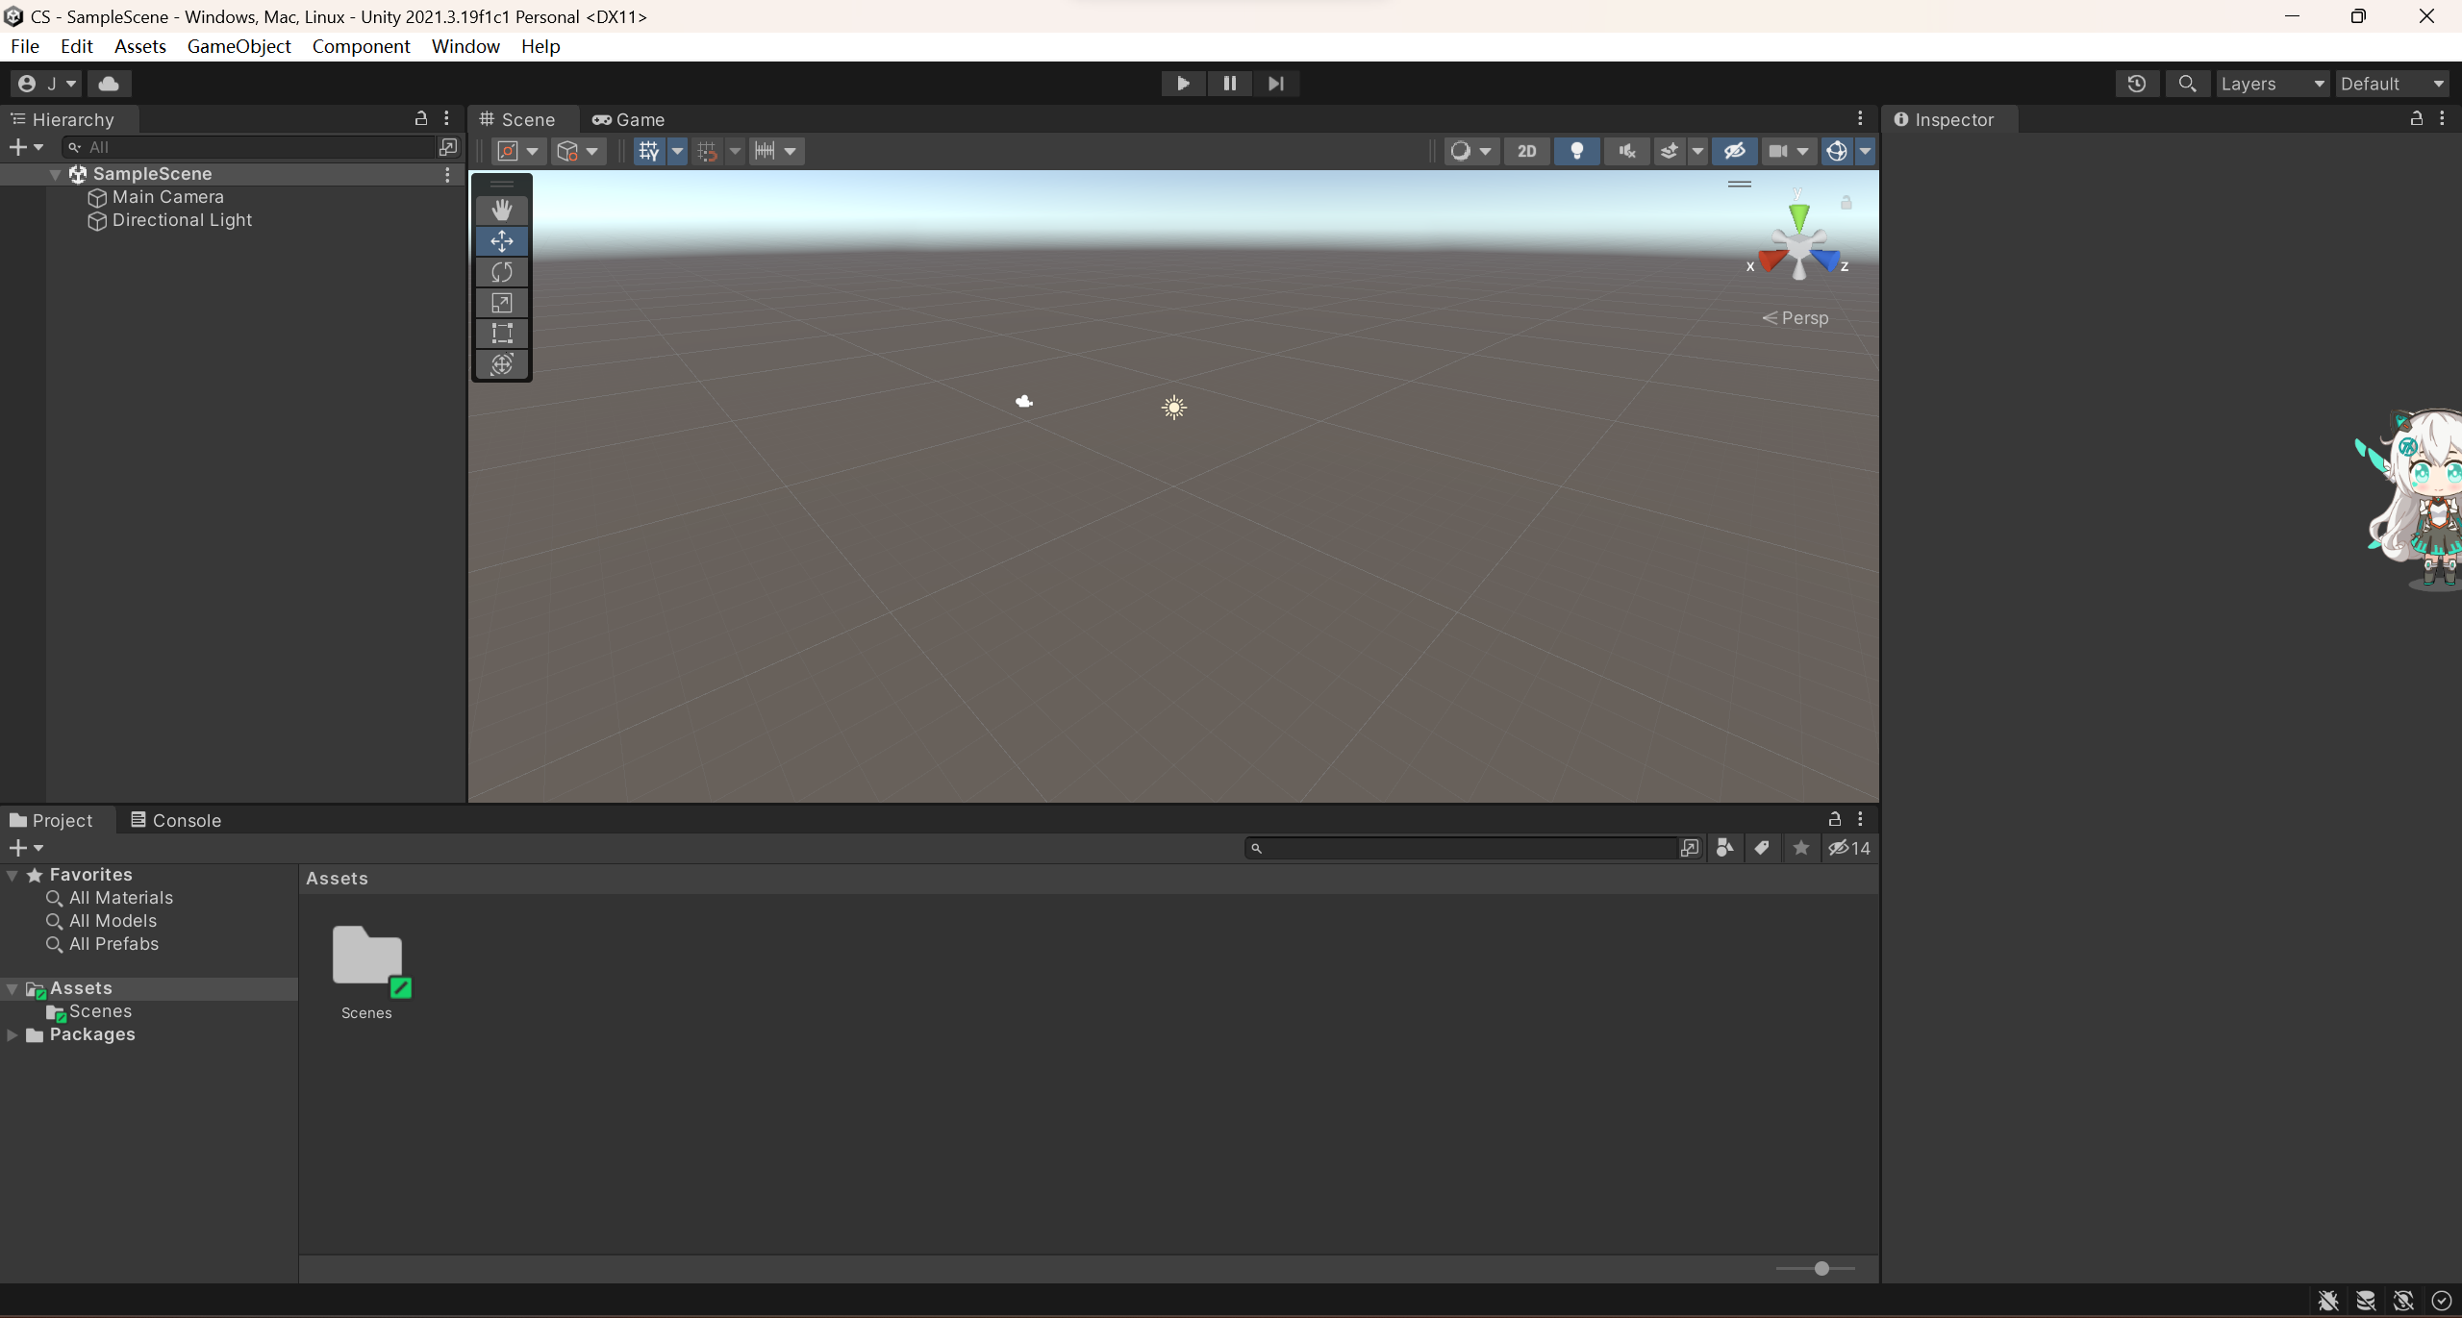Open the GameObject menu
This screenshot has width=2462, height=1318.
tap(239, 46)
